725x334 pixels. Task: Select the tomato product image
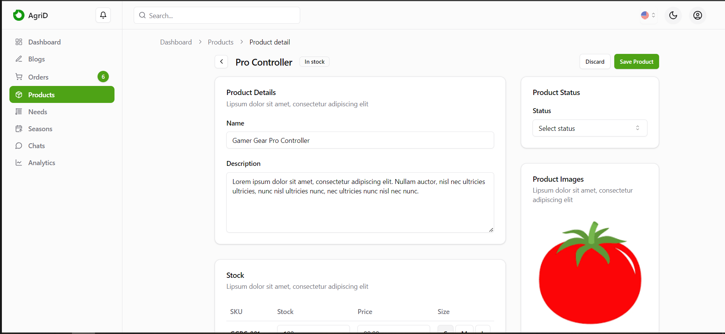(590, 272)
